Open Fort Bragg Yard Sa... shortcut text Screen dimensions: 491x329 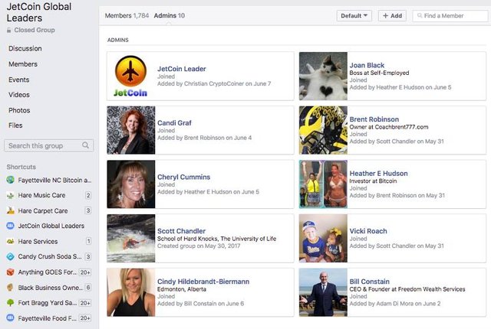click(48, 303)
